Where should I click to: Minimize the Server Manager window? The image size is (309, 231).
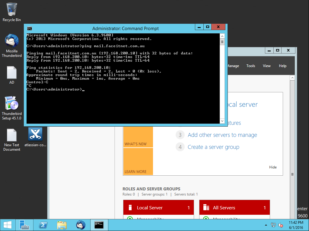point(269,50)
